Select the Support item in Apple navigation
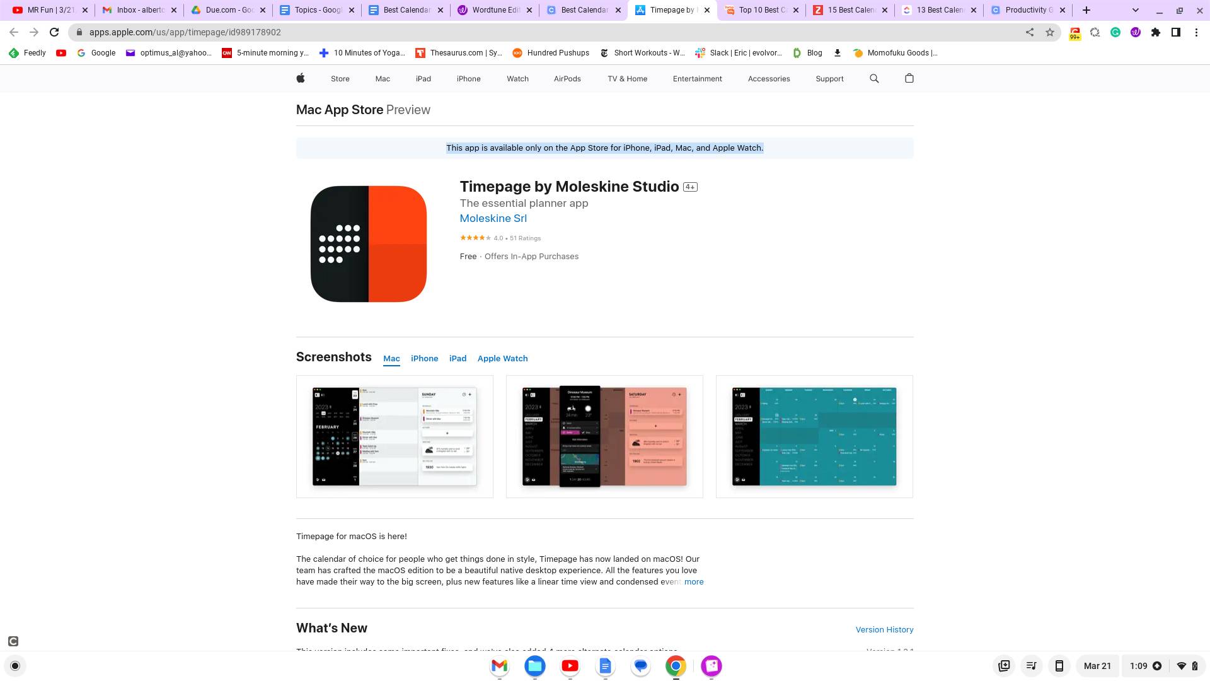Viewport: 1210px width, 681px height. (829, 78)
